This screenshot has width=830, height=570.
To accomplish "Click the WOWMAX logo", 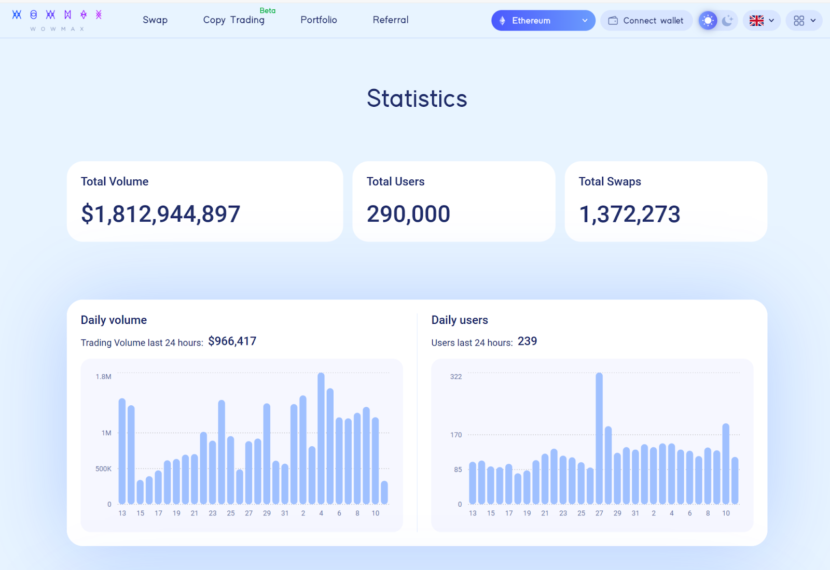I will [x=57, y=20].
